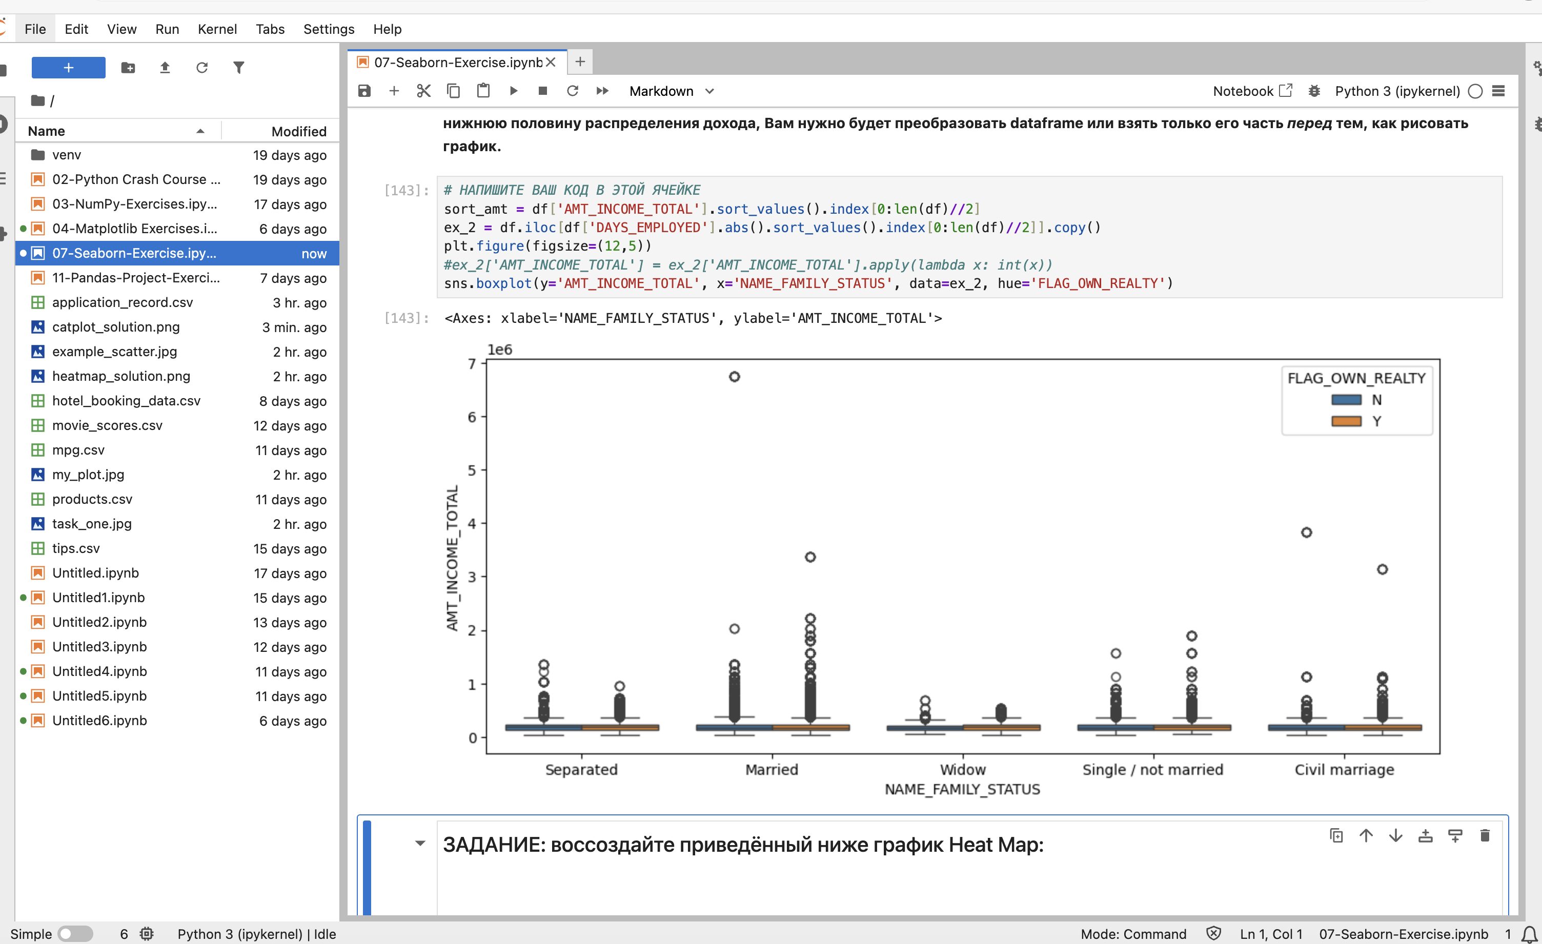Toggle the file filter funnel icon

[238, 68]
